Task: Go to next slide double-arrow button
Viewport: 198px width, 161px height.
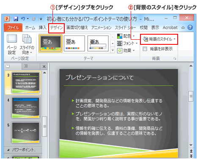Action: point(191,156)
